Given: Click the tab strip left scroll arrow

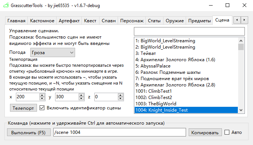Looking at the screenshot, I should click(237, 20).
